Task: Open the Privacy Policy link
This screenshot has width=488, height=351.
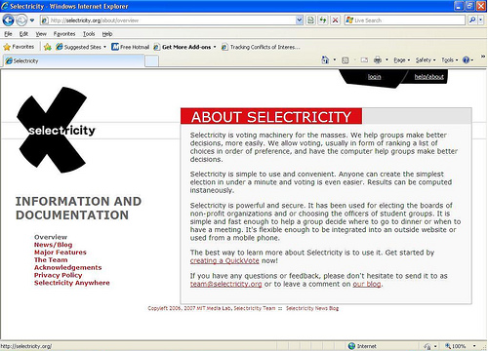Action: pyautogui.click(x=59, y=275)
